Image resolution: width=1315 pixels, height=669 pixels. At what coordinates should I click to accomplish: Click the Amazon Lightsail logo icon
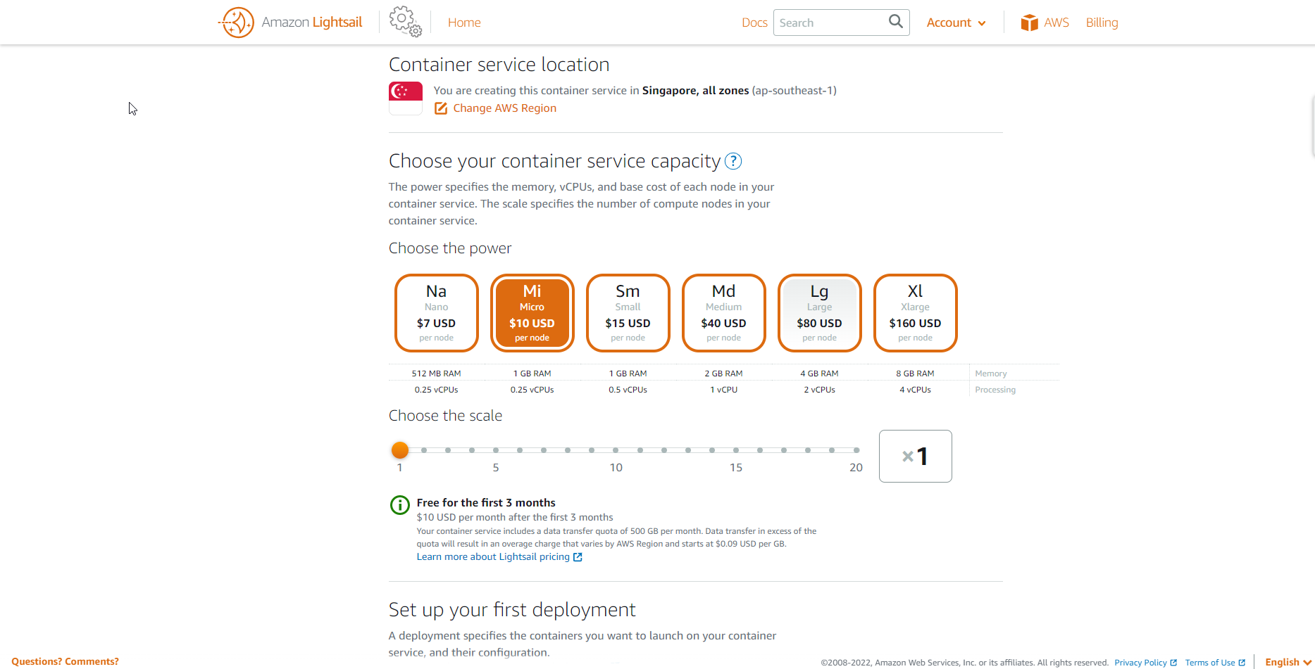point(237,23)
